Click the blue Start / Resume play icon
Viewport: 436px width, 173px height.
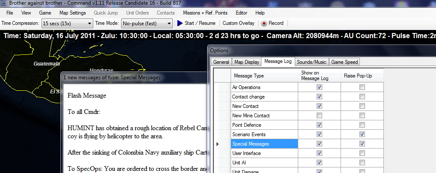coord(180,23)
